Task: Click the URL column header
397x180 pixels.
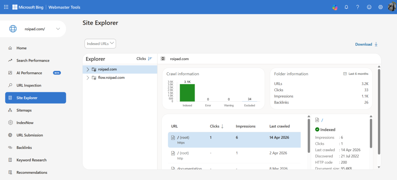Action: [x=174, y=126]
